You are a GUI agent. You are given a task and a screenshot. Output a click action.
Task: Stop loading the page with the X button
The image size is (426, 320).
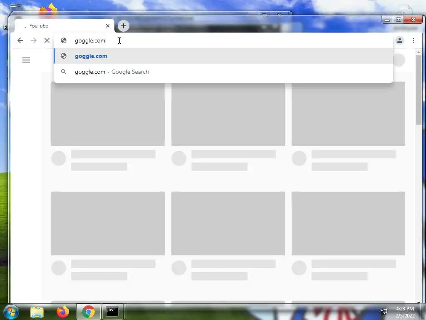pyautogui.click(x=47, y=40)
